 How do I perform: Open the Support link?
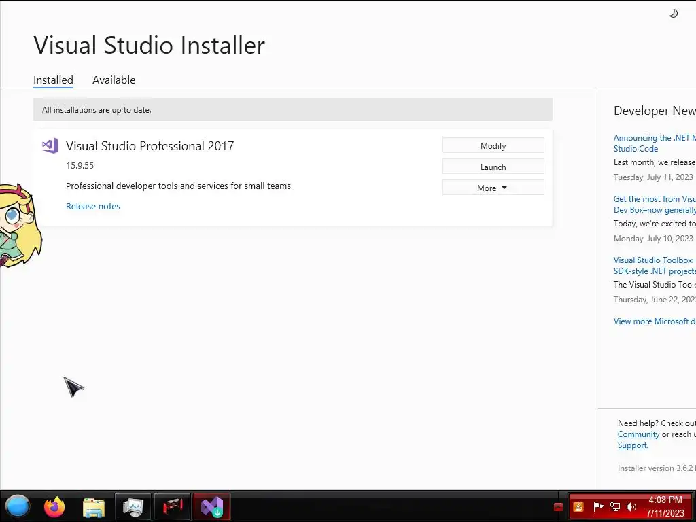632,445
